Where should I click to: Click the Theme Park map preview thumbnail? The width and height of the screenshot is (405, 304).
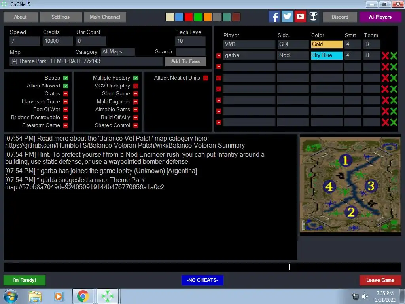click(x=350, y=185)
